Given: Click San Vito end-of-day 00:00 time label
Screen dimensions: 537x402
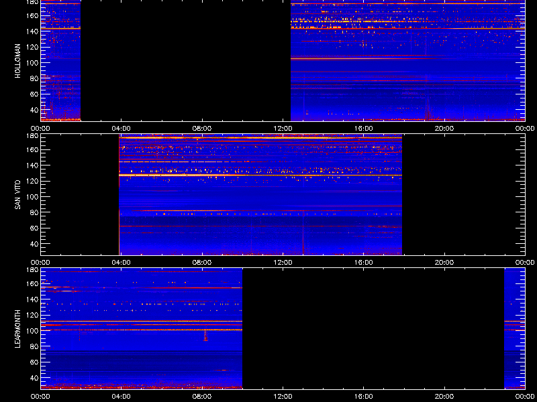Looking at the screenshot, I should (525, 263).
